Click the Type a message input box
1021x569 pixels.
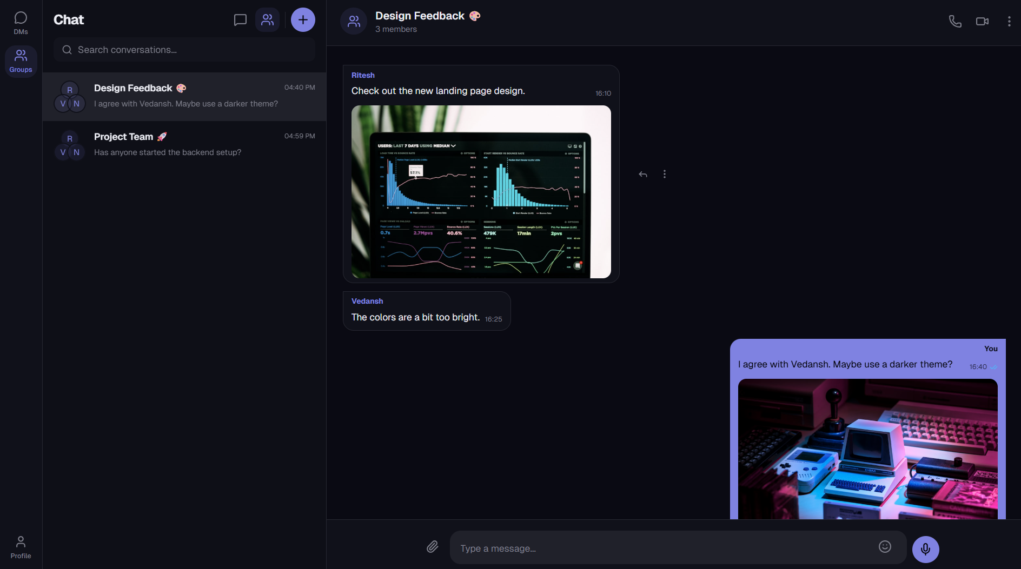coord(665,548)
